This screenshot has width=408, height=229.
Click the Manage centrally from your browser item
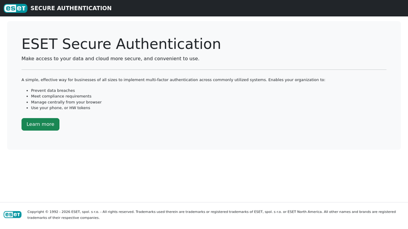tap(66, 102)
